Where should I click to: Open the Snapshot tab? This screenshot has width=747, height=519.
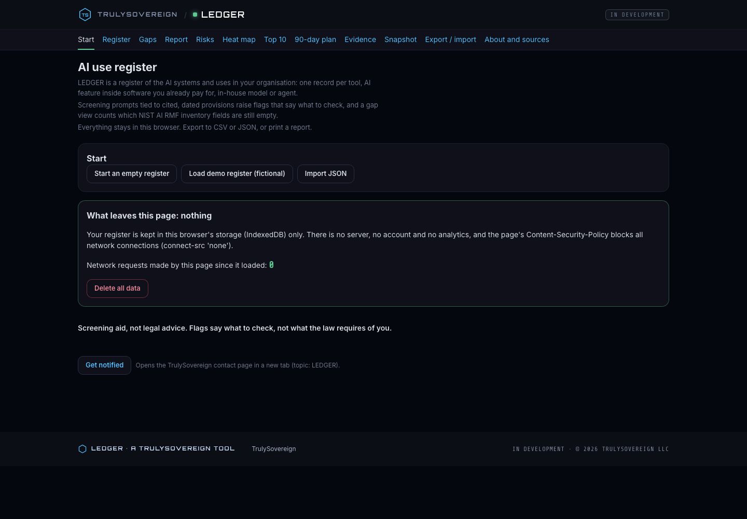pos(400,39)
